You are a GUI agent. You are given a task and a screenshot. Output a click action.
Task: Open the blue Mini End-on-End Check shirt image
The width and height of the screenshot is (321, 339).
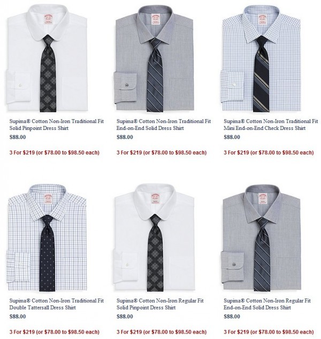(x=261, y=58)
